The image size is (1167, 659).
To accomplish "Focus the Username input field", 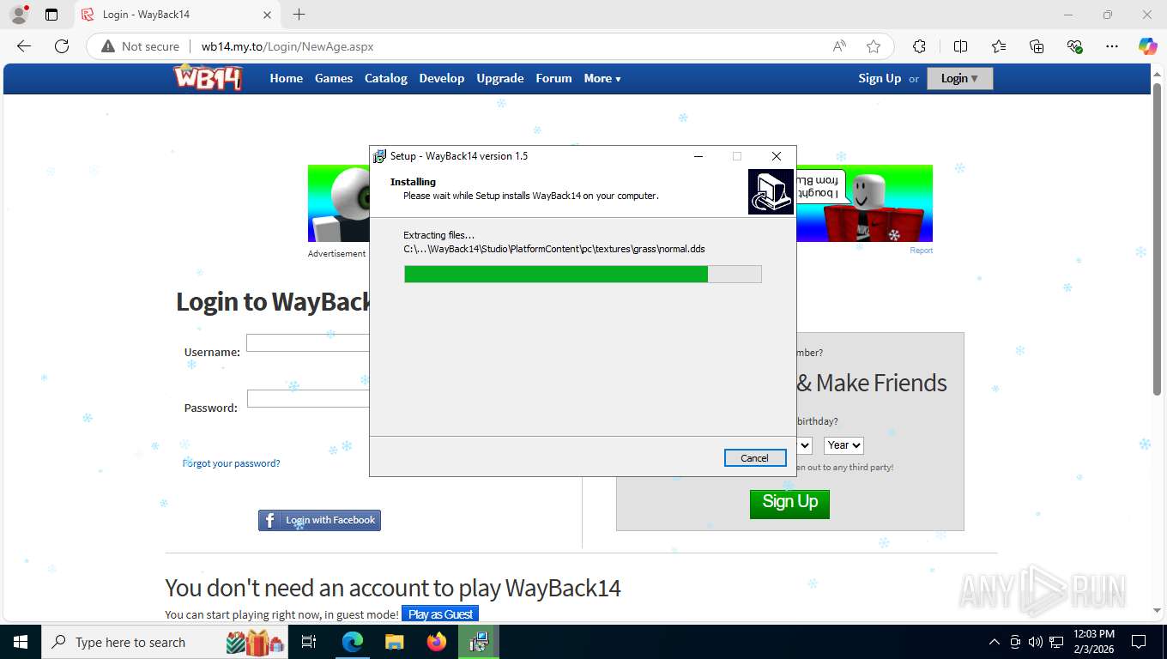I will 308,343.
